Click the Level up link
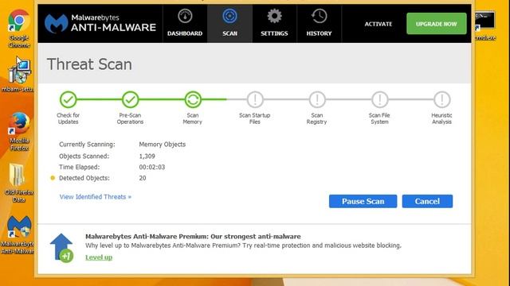This screenshot has width=510, height=286. click(99, 257)
